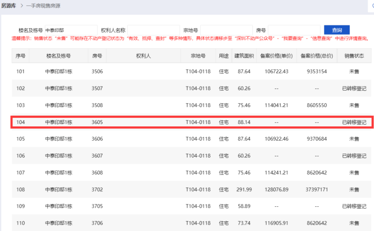The image size is (374, 231).
Task: Click the 用途 column header
Action: click(224, 56)
